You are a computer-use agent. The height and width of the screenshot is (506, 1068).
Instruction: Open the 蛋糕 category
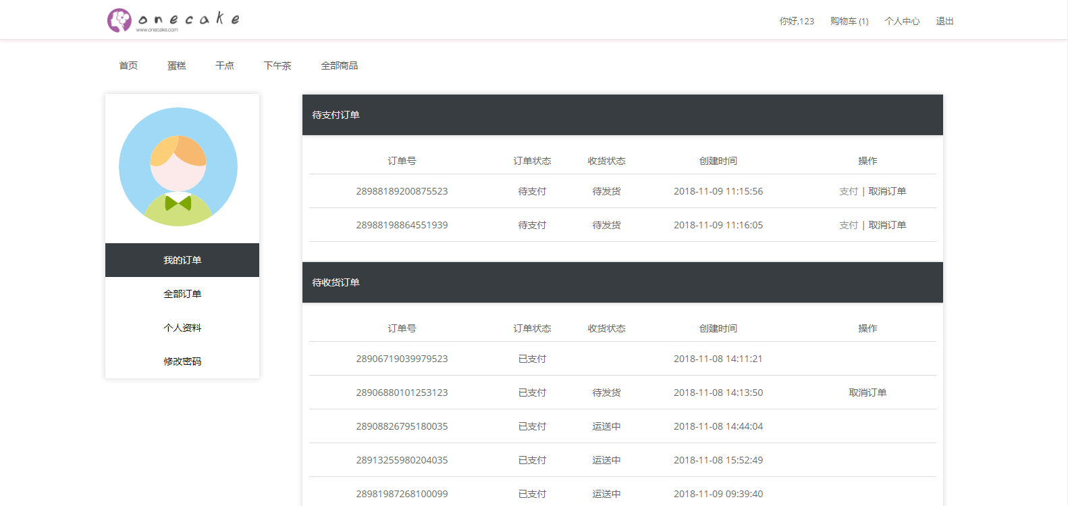click(177, 66)
